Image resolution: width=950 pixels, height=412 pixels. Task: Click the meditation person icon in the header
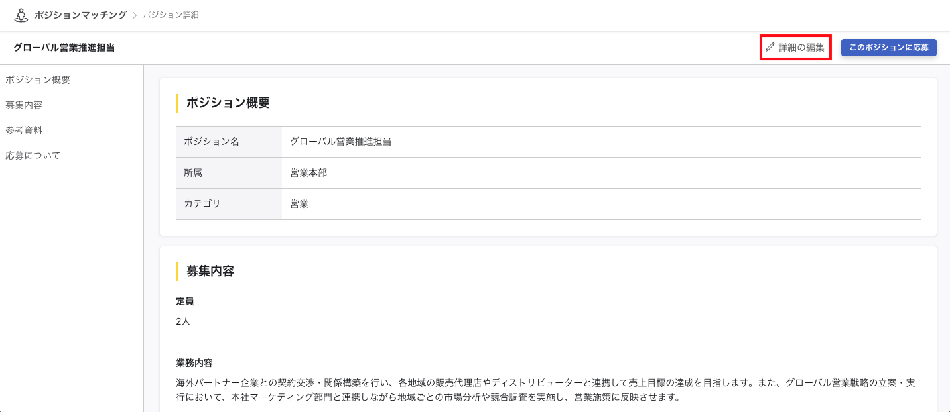[21, 13]
